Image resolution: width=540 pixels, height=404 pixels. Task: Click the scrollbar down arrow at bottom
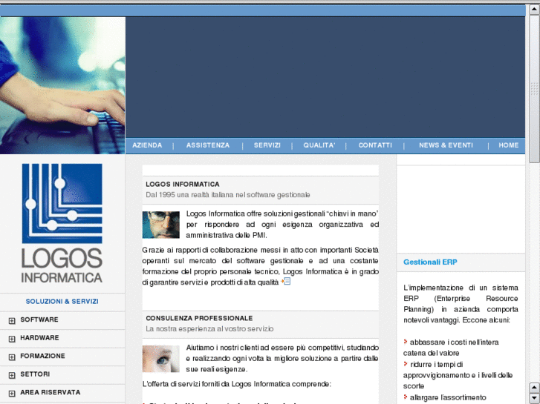[x=534, y=398]
